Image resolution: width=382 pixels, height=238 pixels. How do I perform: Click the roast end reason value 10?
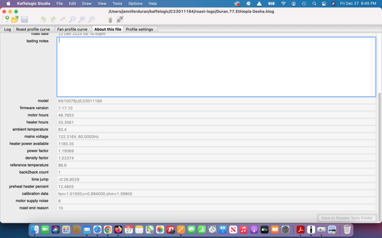pyautogui.click(x=216, y=208)
